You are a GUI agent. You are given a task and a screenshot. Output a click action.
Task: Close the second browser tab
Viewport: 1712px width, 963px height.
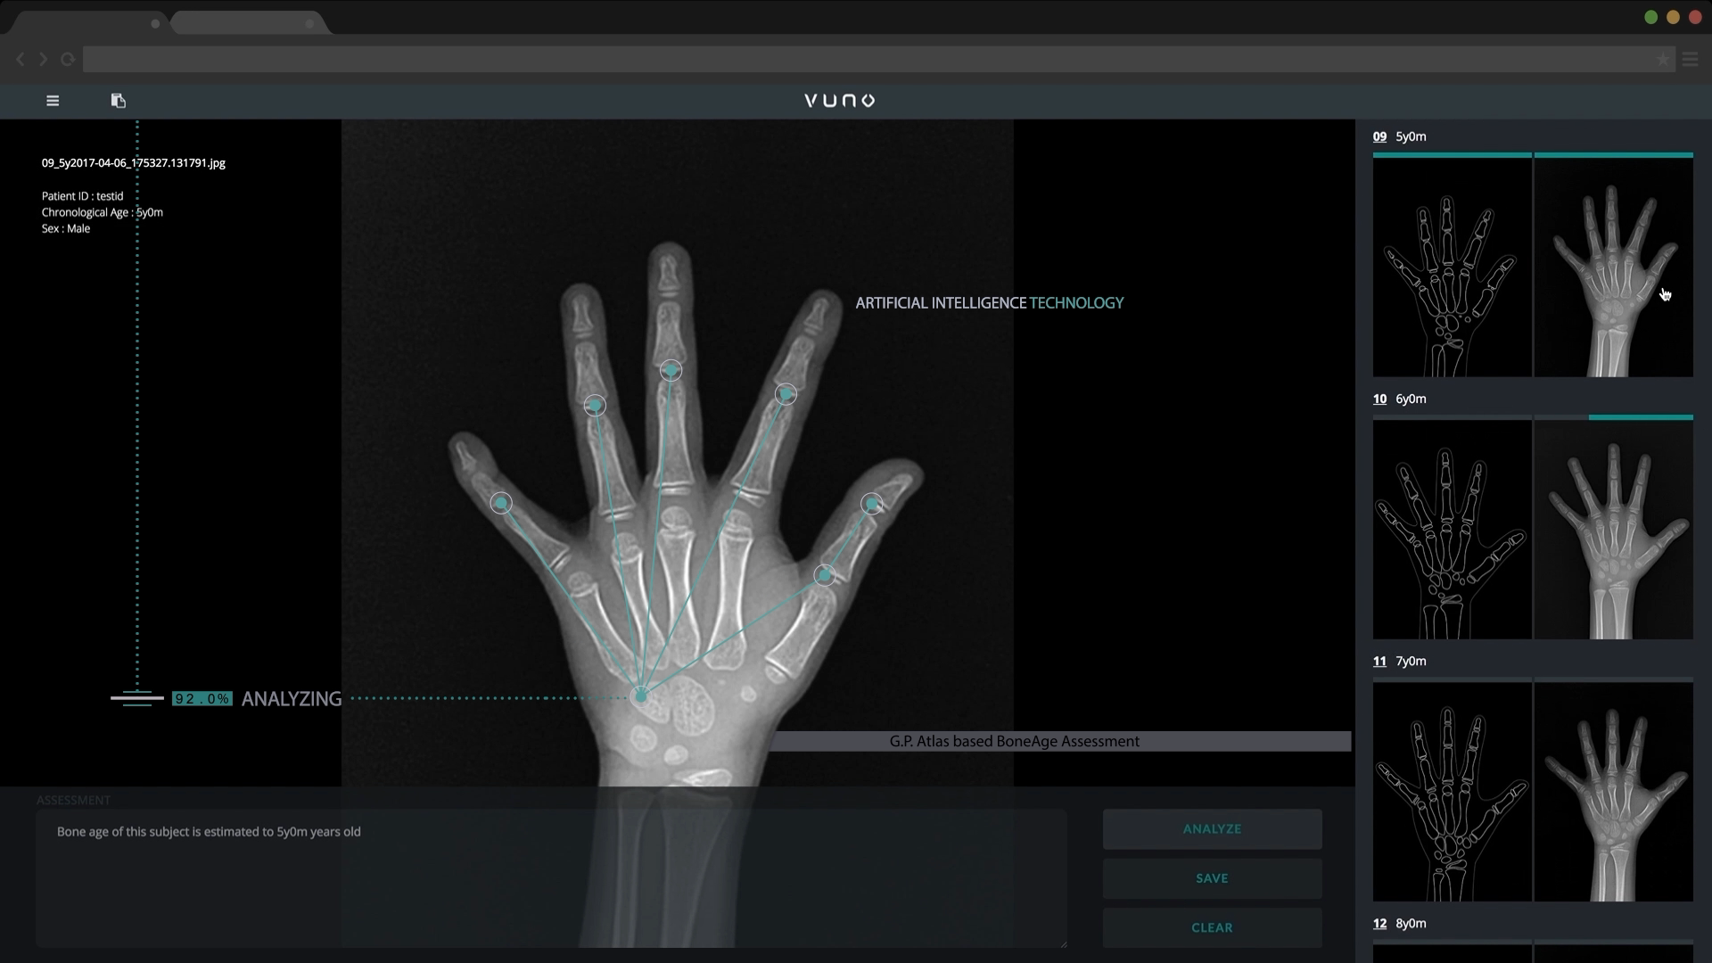pyautogui.click(x=309, y=24)
